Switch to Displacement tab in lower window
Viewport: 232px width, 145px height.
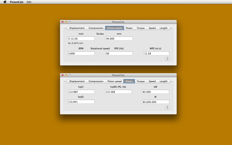pyautogui.click(x=77, y=81)
